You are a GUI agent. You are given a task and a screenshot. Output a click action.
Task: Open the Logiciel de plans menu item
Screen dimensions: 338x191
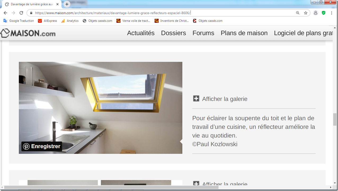pos(303,33)
